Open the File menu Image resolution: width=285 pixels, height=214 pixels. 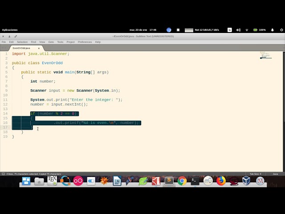click(x=4, y=42)
